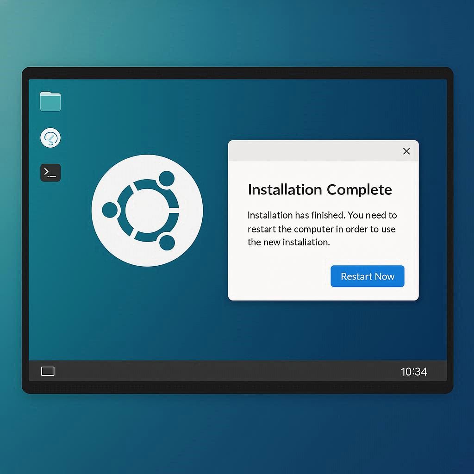
Task: Click the round white icon below the folder
Action: tap(50, 138)
